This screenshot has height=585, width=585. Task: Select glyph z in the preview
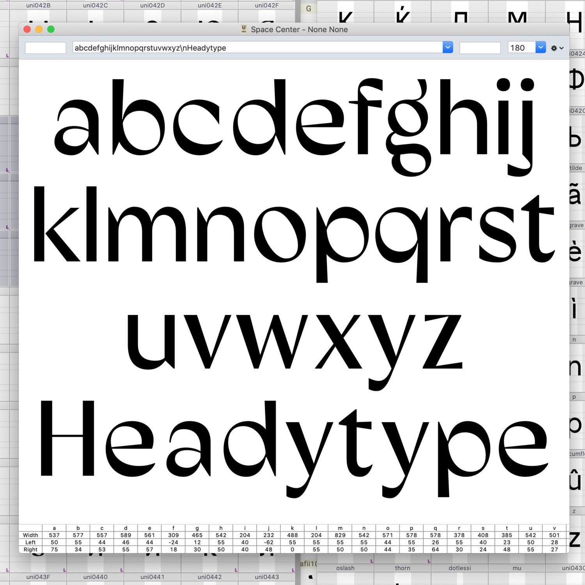[442, 341]
